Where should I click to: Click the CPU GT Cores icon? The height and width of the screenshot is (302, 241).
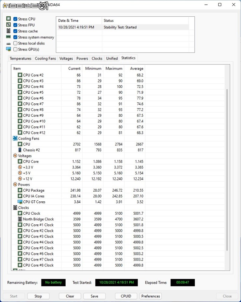click(x=20, y=202)
